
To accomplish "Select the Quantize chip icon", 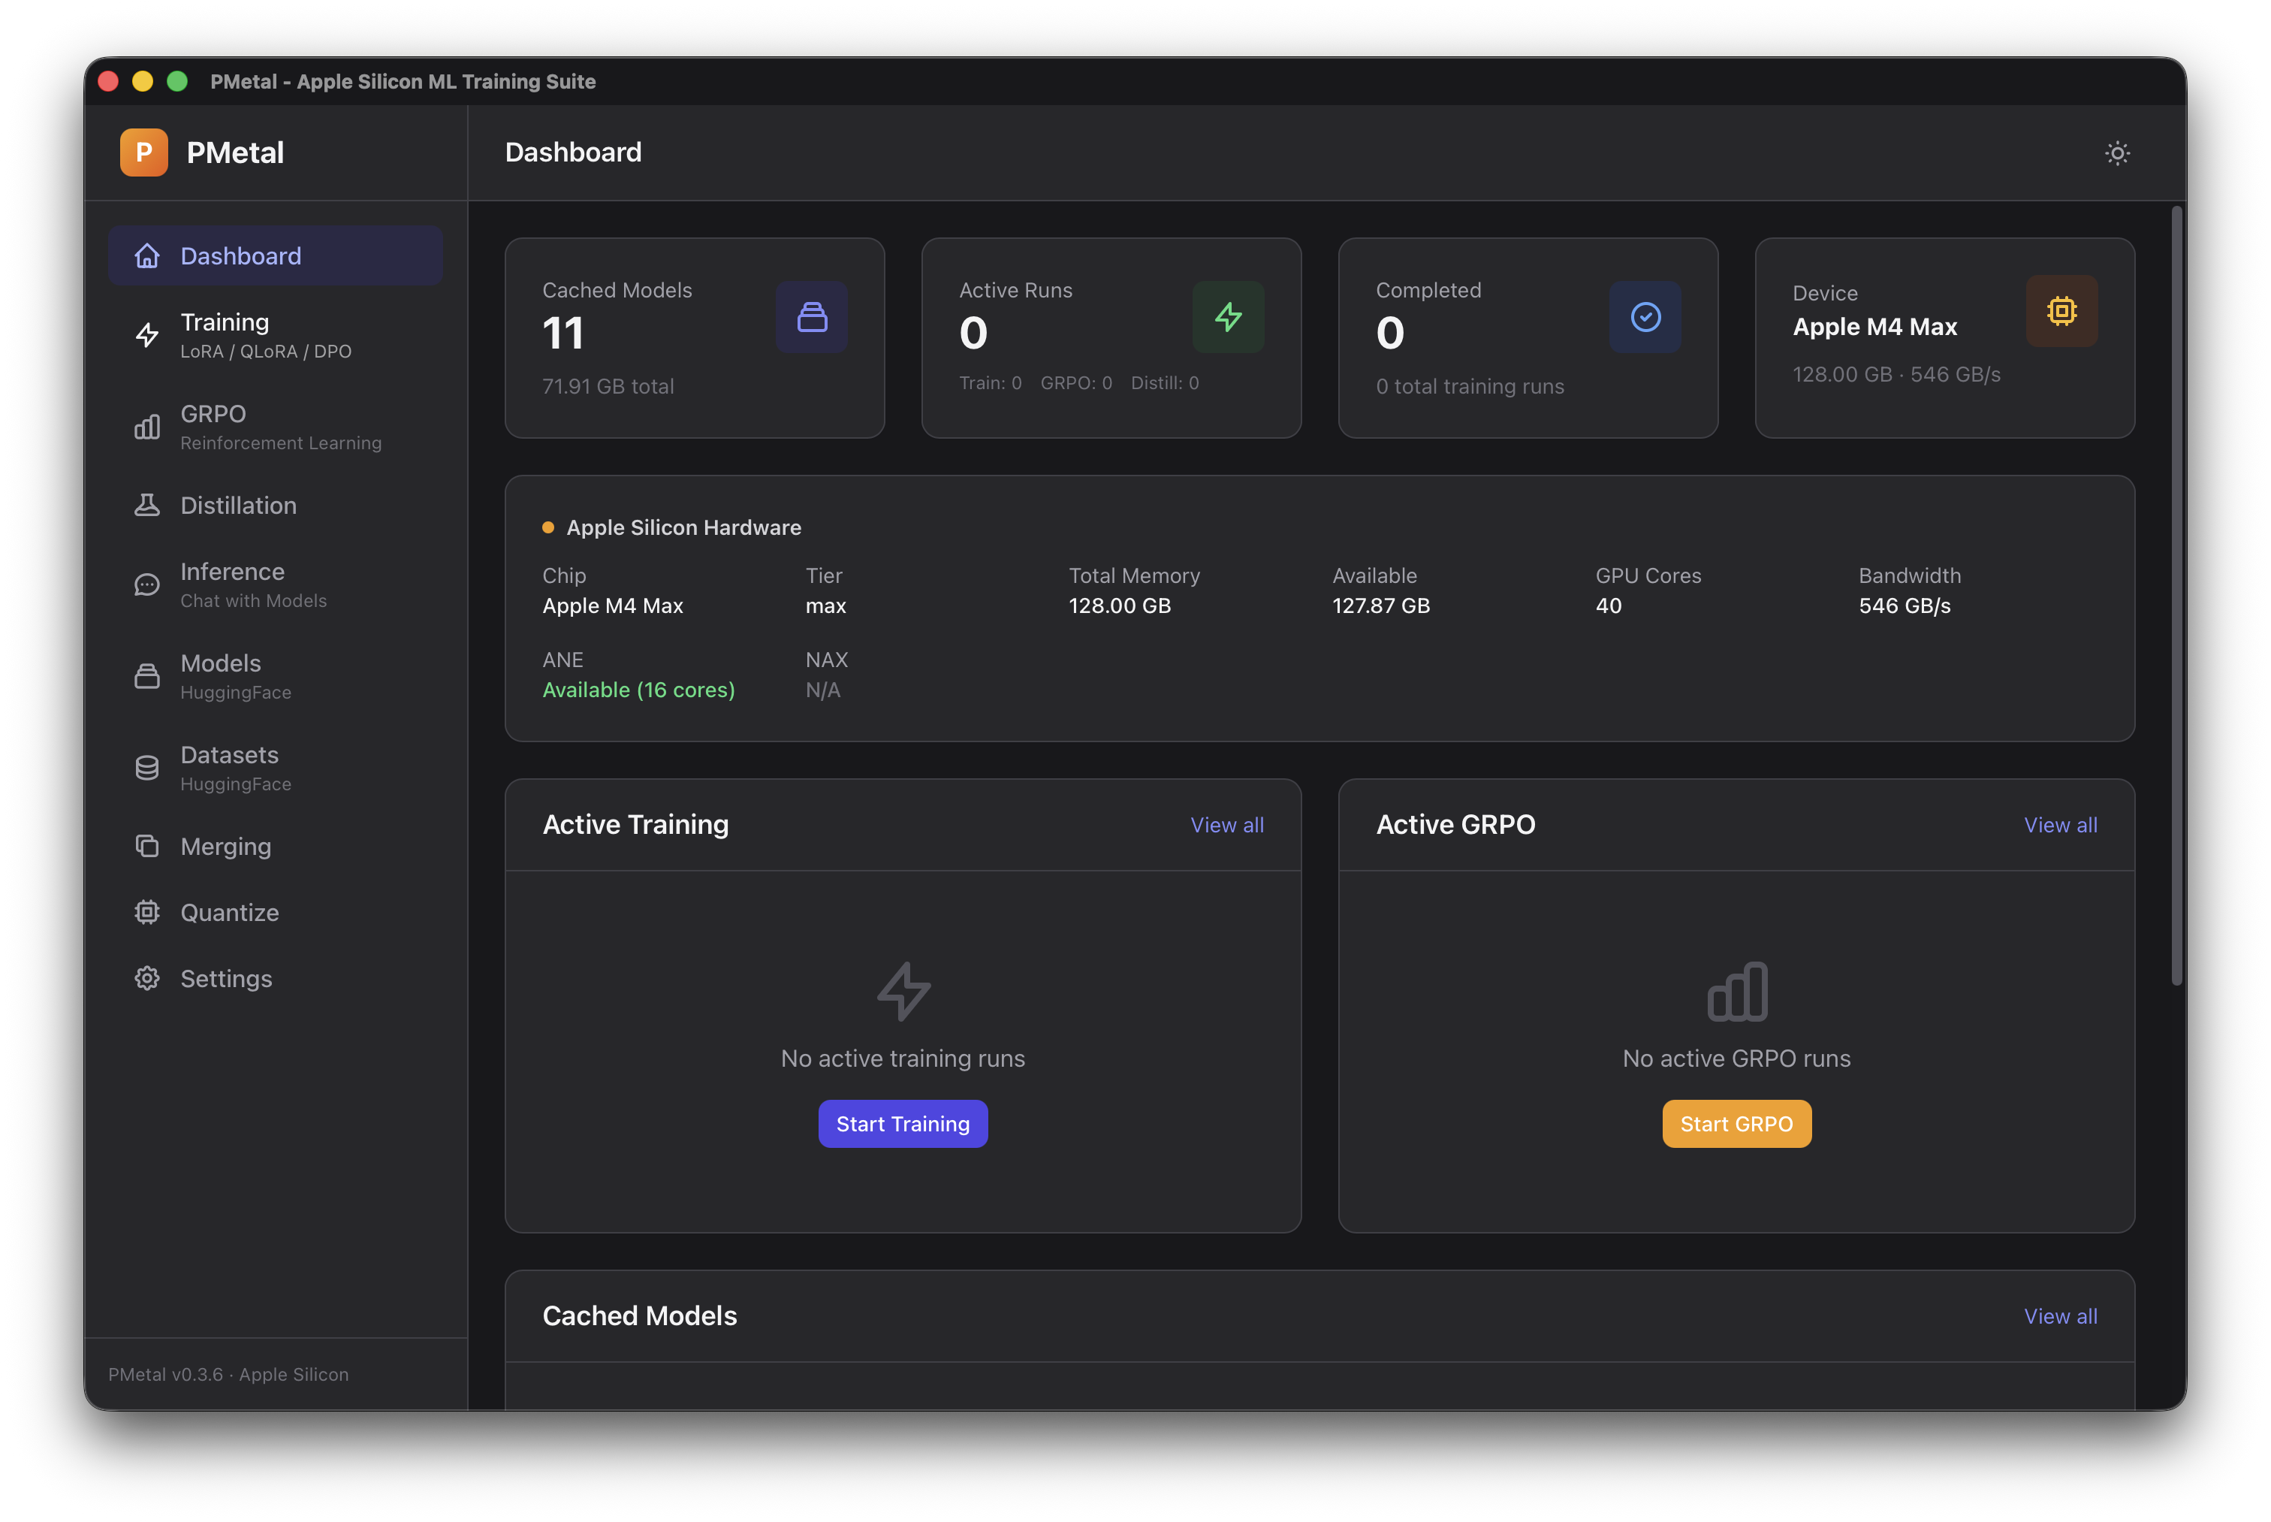I will point(146,911).
